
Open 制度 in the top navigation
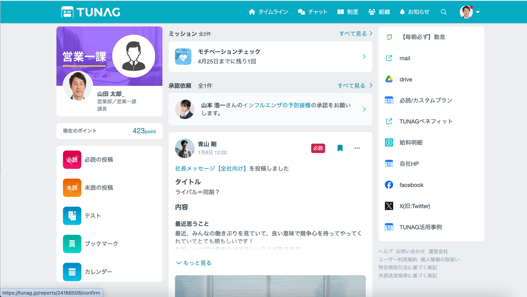tap(348, 12)
